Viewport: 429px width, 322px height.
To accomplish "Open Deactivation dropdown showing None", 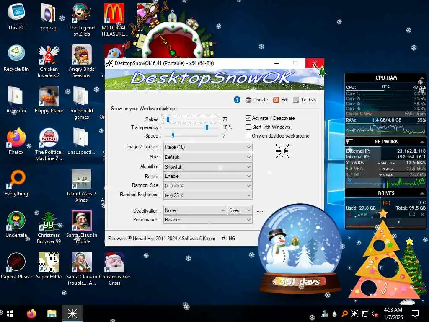I will click(195, 210).
